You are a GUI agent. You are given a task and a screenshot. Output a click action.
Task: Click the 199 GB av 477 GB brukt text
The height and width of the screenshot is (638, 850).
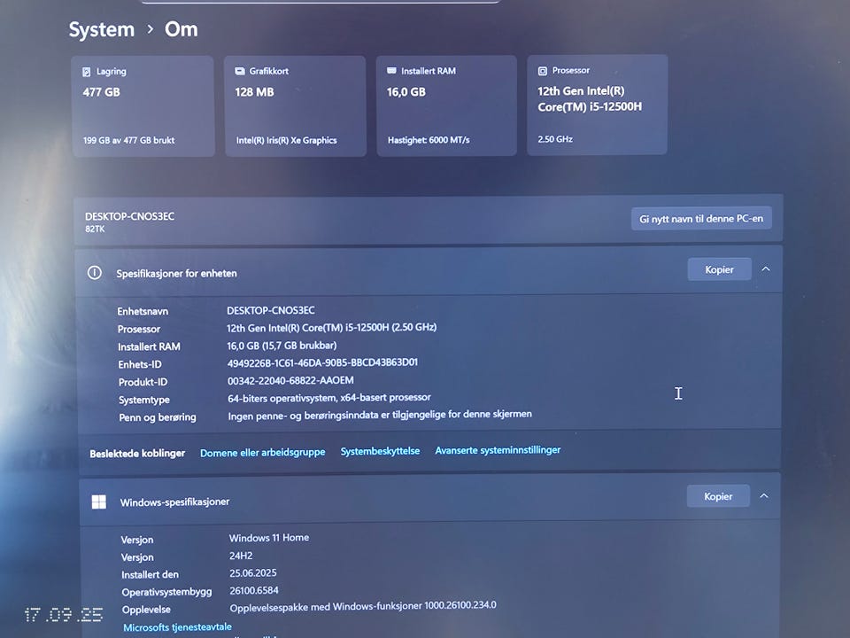tap(128, 140)
